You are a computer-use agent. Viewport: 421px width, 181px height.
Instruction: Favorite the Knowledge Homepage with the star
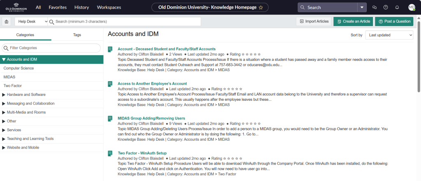pyautogui.click(x=261, y=7)
